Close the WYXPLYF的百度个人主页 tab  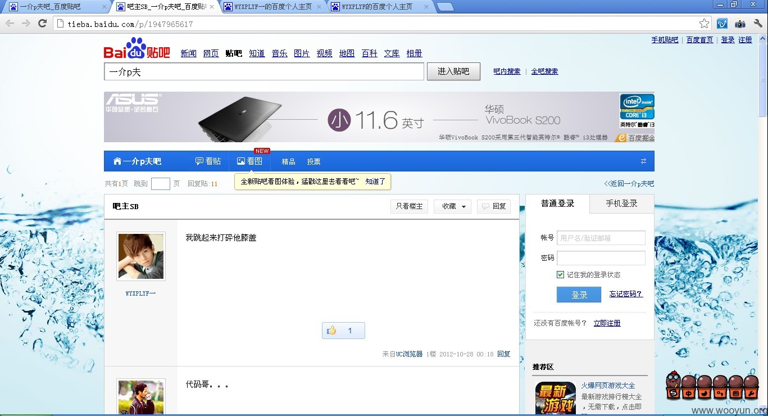click(426, 7)
